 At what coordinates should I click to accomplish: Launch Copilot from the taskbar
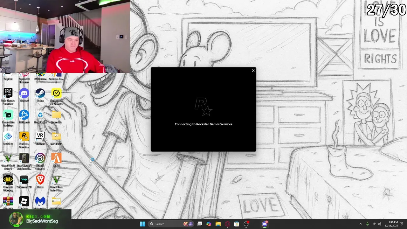click(209, 224)
